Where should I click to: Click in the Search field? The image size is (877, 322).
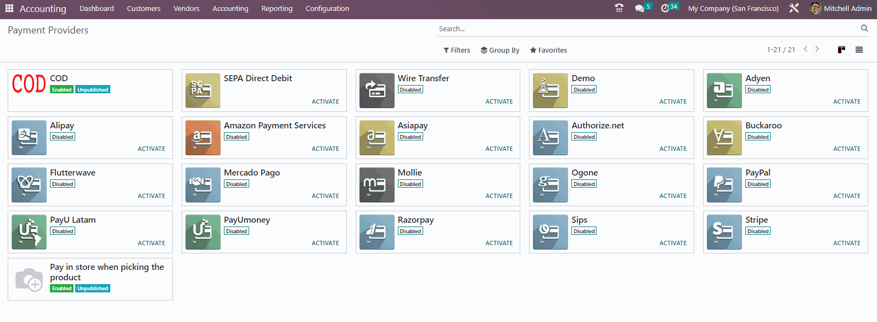point(648,29)
